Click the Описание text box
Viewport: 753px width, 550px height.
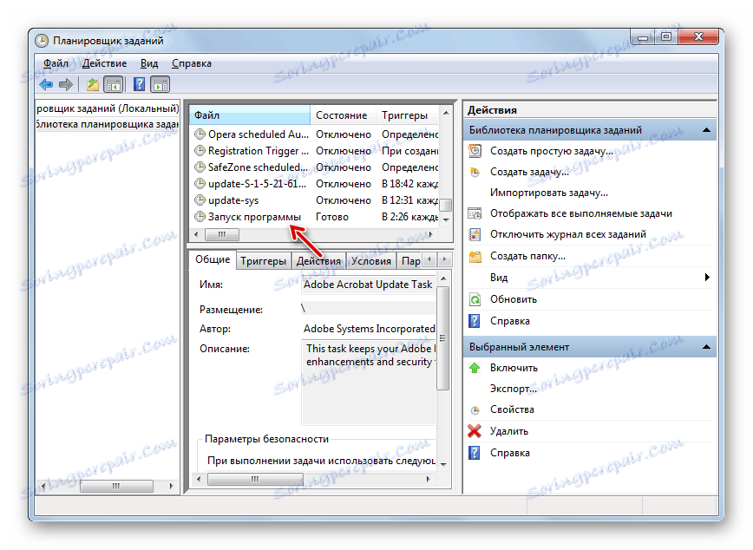click(369, 383)
